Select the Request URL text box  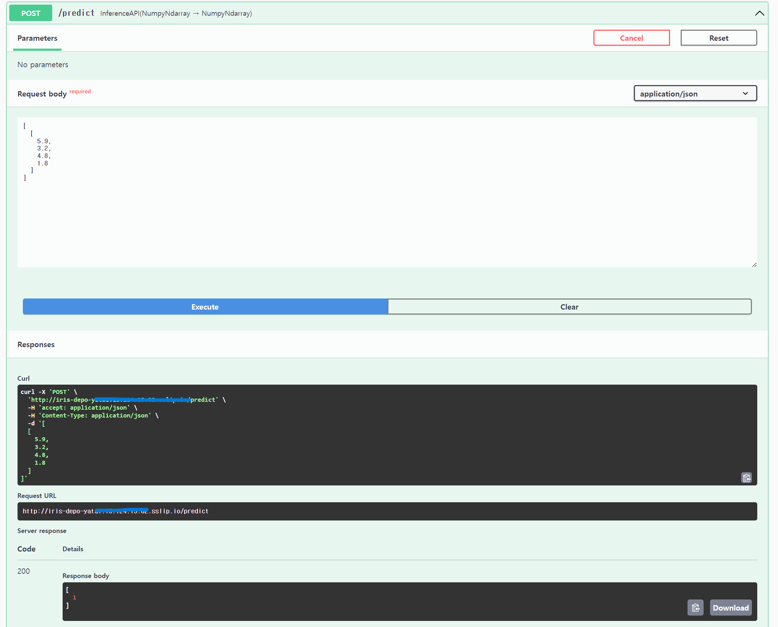(387, 511)
